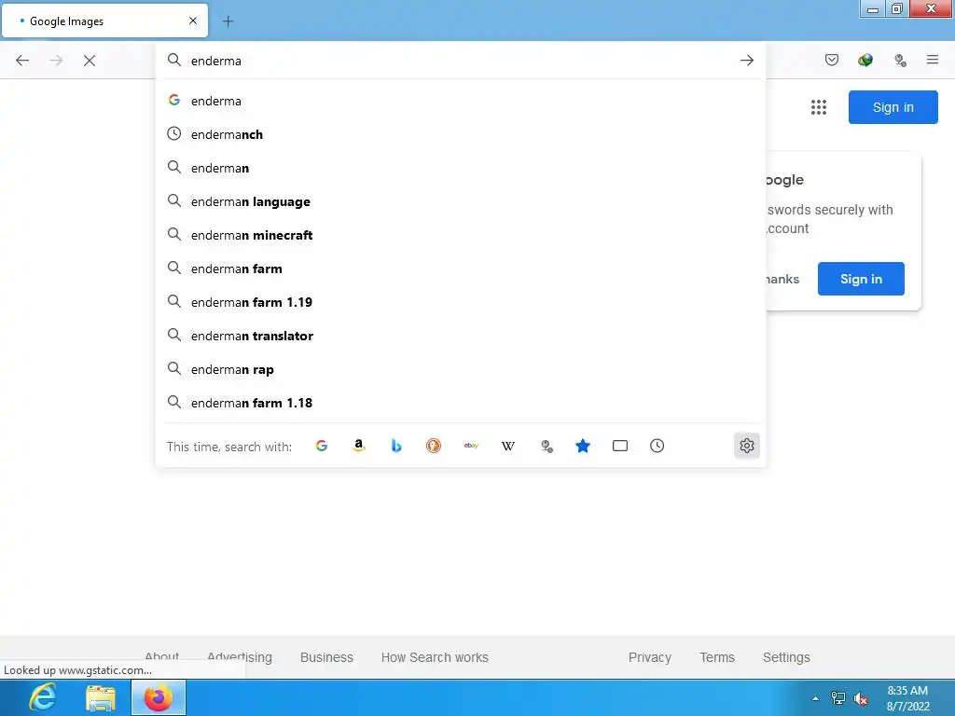This screenshot has width=955, height=716.
Task: Search this time with Bing
Action: pos(396,446)
